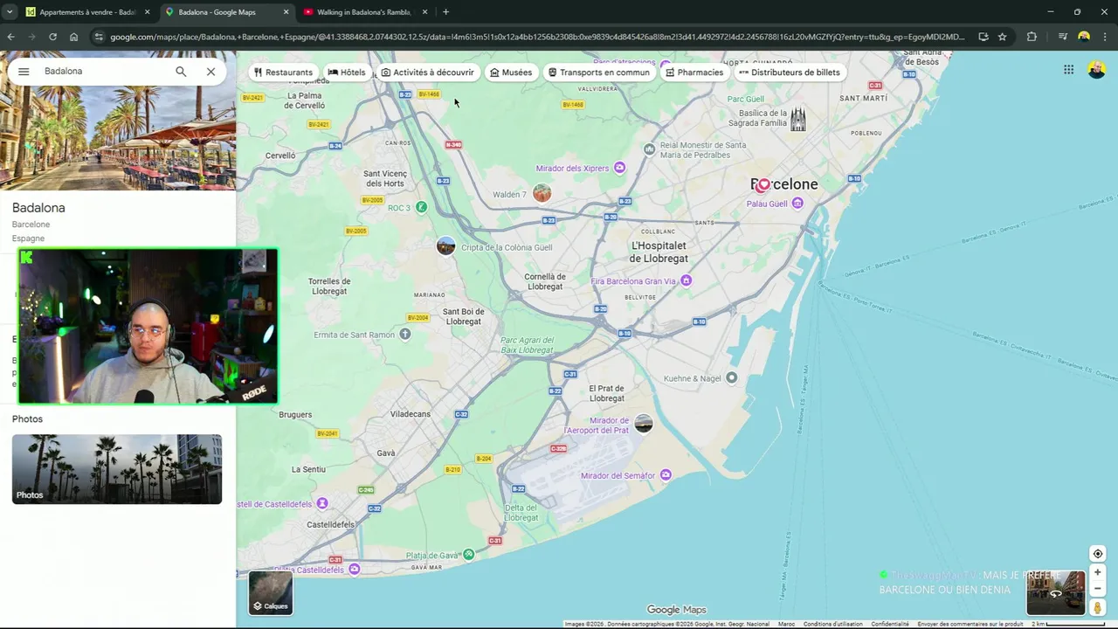
Task: Select the Musées filter chip
Action: pyautogui.click(x=511, y=73)
